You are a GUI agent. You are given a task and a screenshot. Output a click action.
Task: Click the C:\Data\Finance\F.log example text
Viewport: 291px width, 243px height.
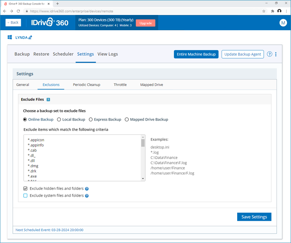168,163
